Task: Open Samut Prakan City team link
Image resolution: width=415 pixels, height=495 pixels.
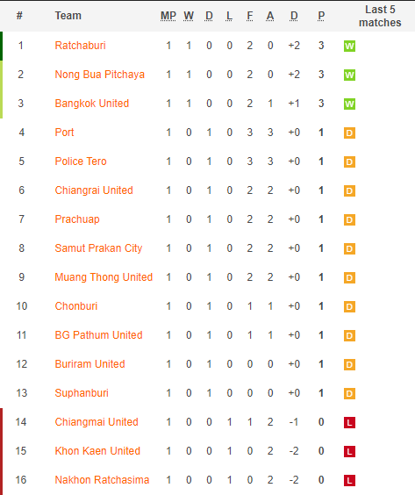Action: point(98,248)
